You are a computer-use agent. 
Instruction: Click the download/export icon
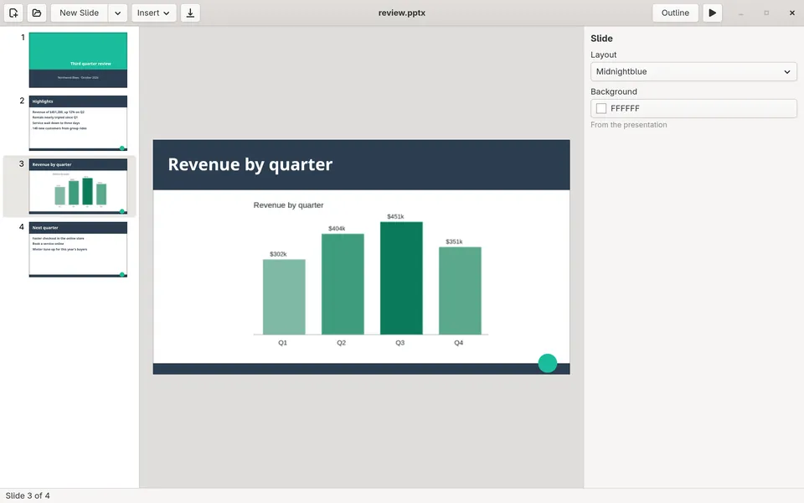tap(190, 13)
